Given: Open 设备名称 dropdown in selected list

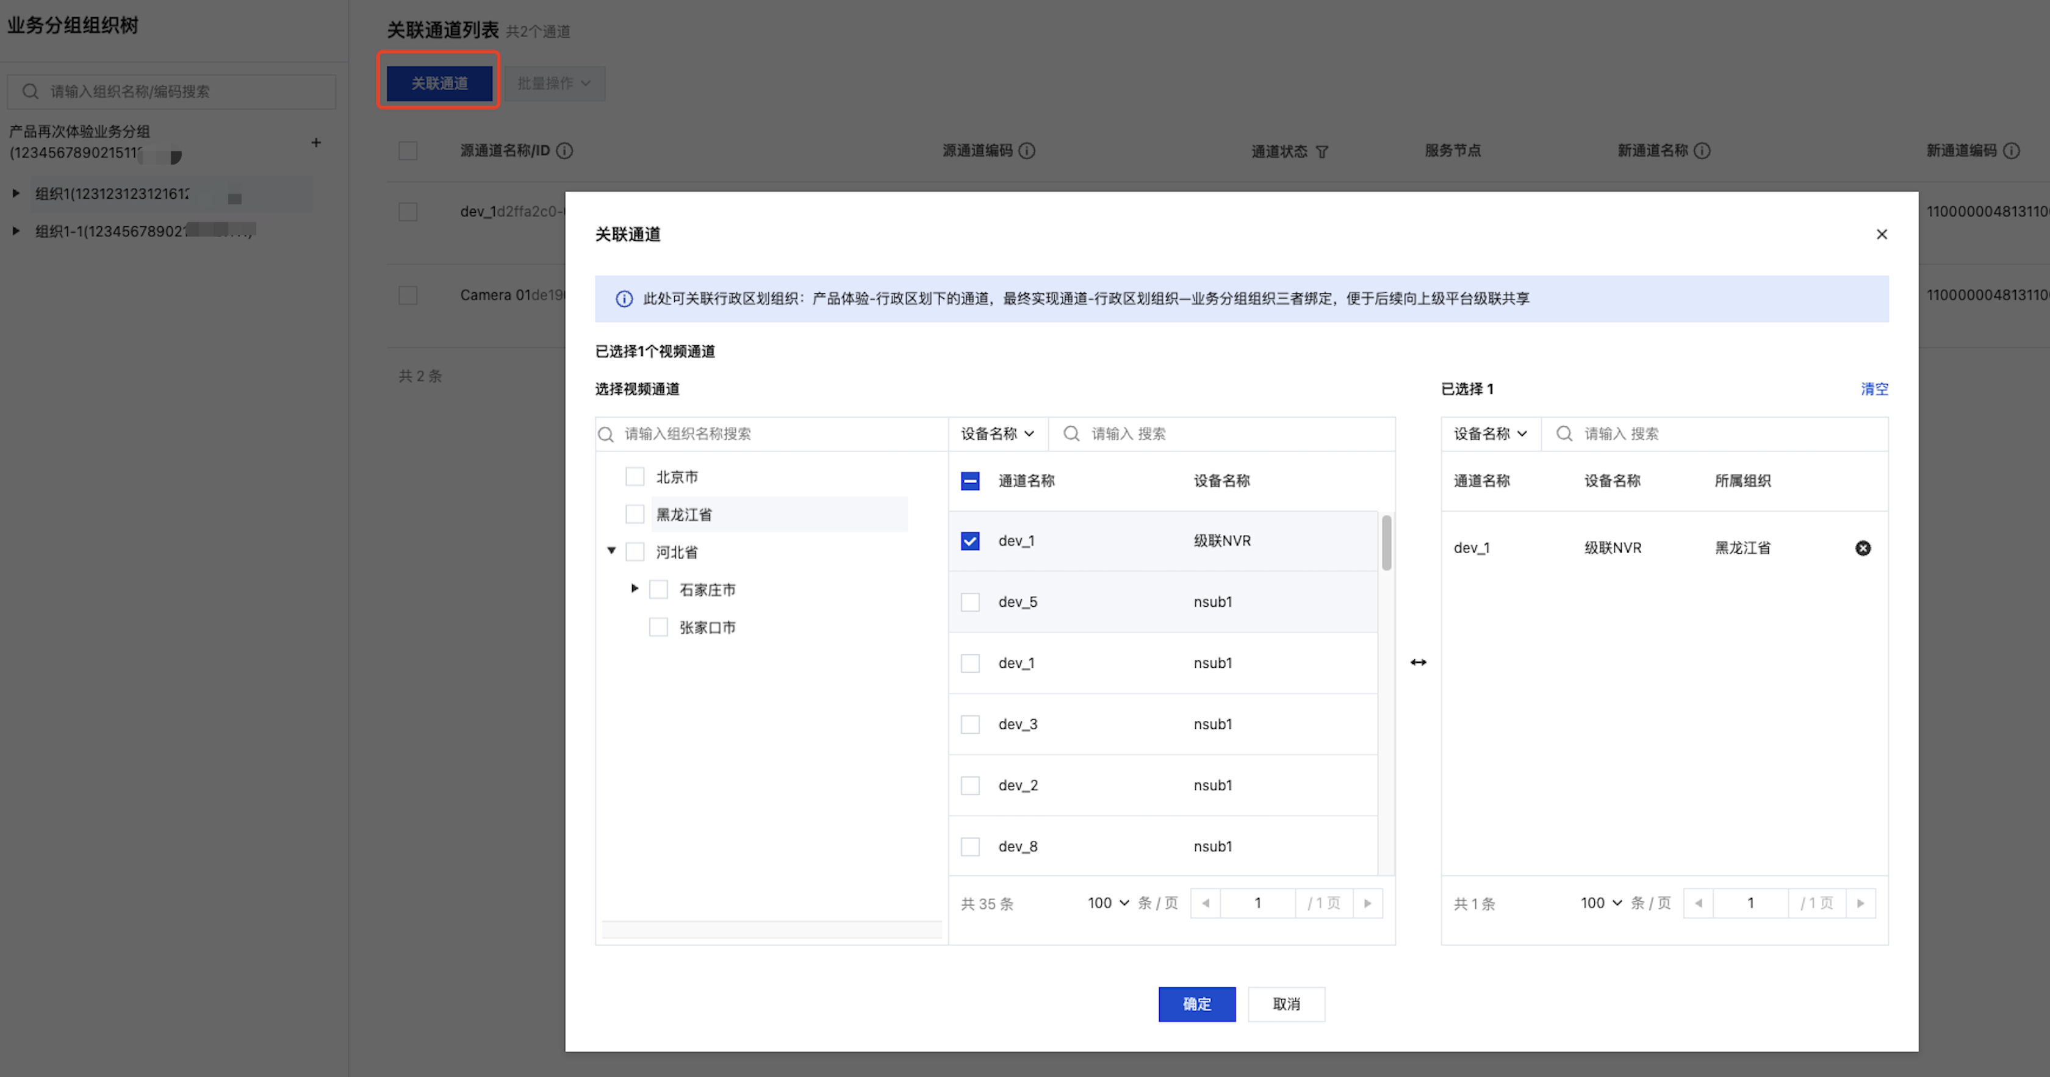Looking at the screenshot, I should click(x=1490, y=434).
